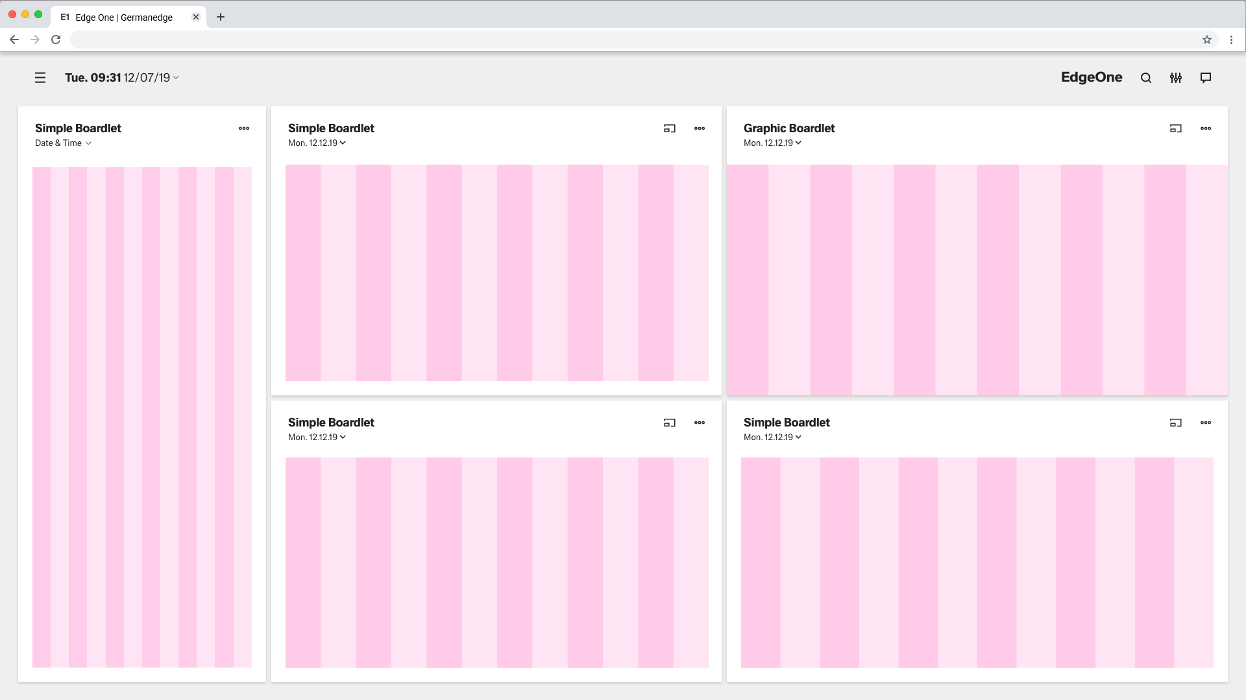1246x700 pixels.
Task: Open a new browser tab
Action: pos(221,17)
